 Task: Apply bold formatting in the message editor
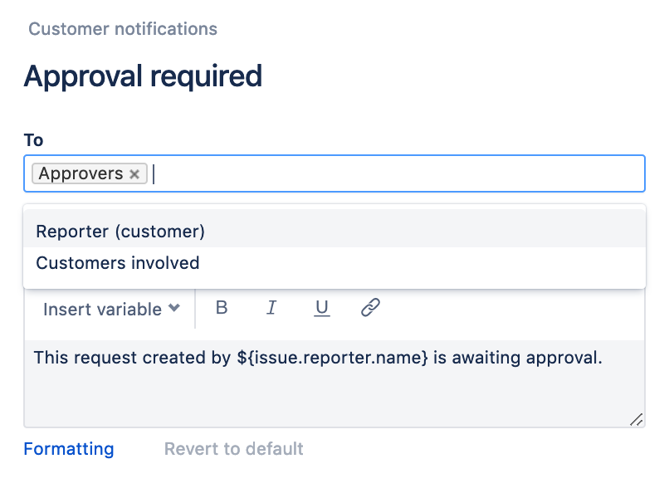[221, 308]
